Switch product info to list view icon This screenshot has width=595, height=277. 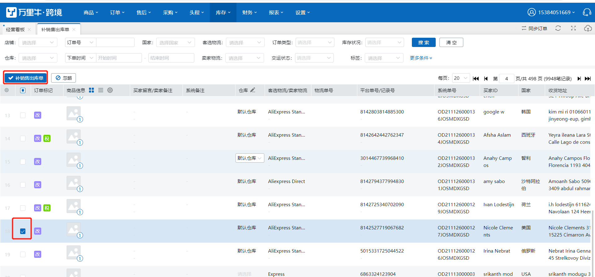coord(101,90)
